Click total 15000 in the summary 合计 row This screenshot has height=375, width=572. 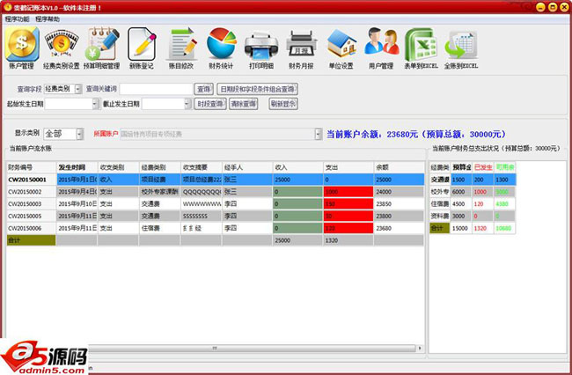(x=461, y=228)
